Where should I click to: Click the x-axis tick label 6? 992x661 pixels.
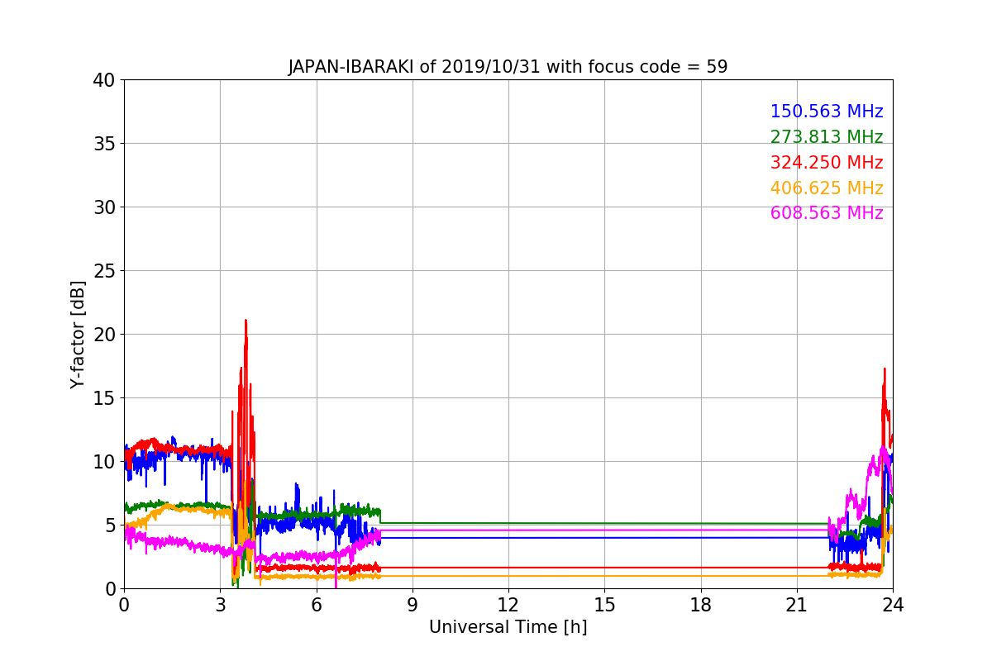[x=317, y=605]
